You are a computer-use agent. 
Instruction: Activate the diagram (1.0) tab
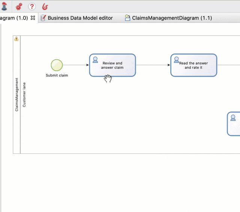point(14,18)
